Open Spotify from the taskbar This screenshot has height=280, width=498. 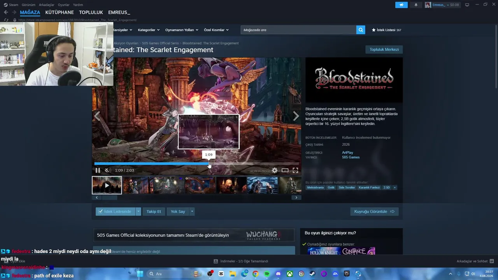tap(267, 274)
